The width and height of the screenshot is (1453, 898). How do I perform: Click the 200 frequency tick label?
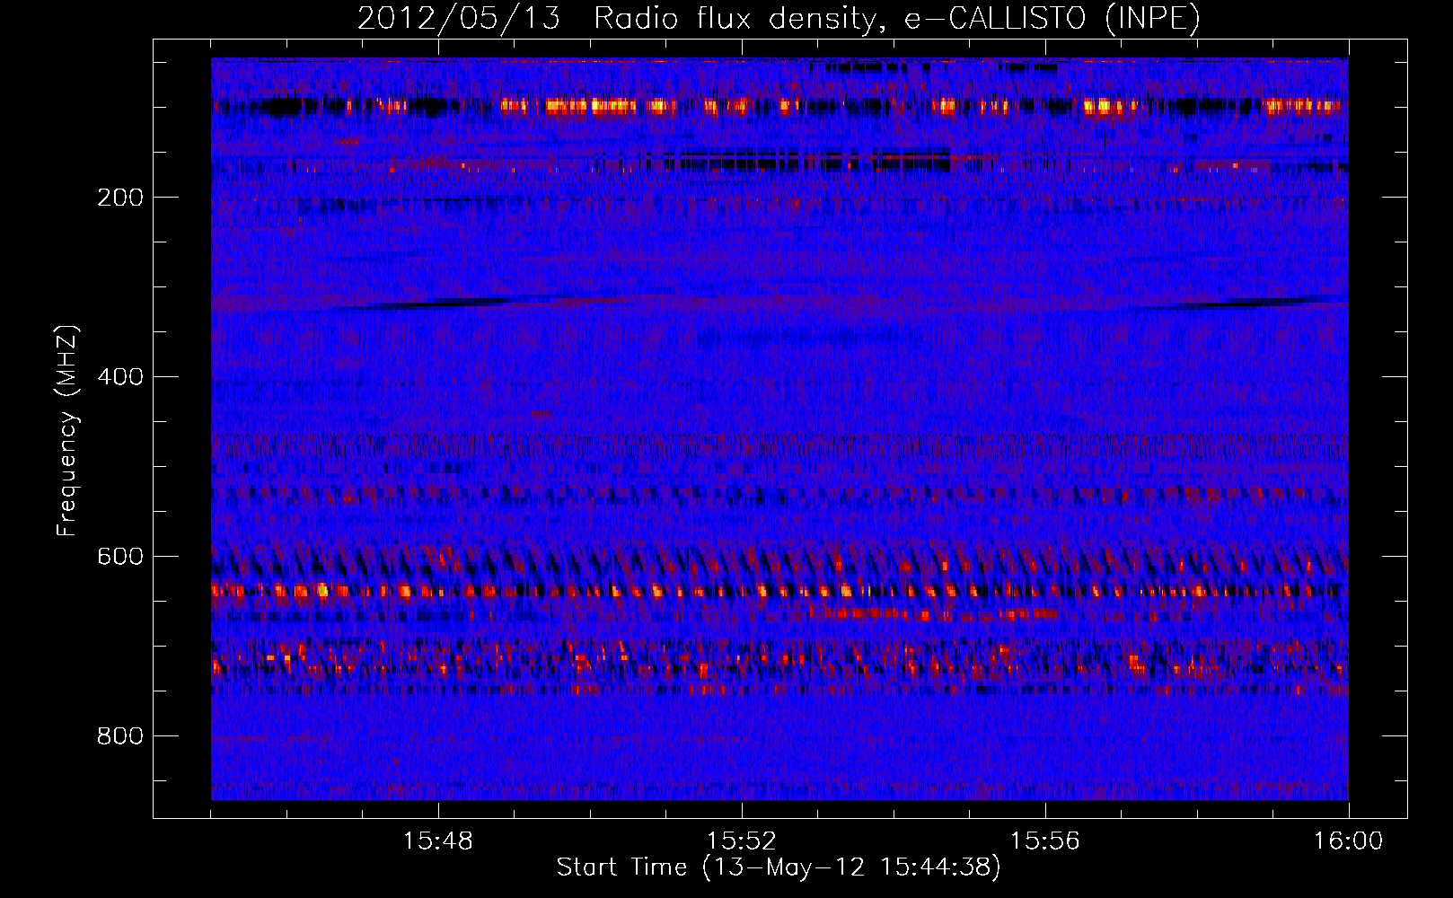coord(120,198)
